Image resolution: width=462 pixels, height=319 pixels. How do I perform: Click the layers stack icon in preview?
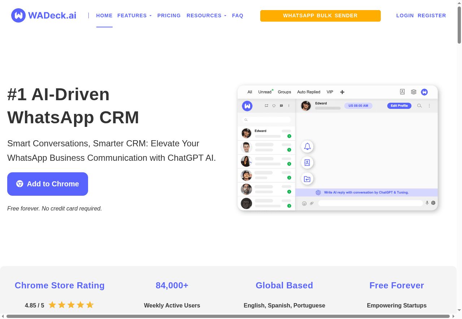click(414, 92)
